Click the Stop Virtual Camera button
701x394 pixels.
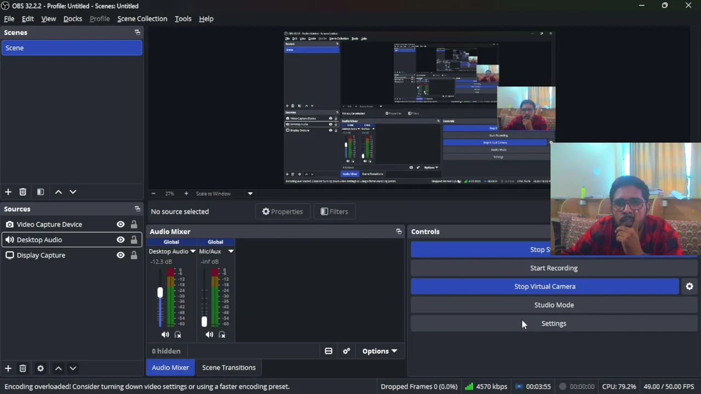click(x=545, y=287)
